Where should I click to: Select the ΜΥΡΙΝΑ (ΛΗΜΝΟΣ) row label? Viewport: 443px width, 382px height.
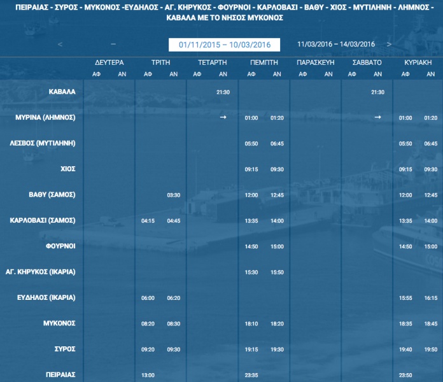pyautogui.click(x=45, y=118)
